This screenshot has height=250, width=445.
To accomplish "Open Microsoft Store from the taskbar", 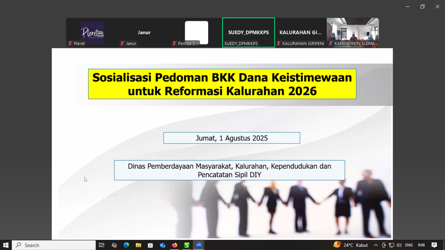I will [150, 245].
